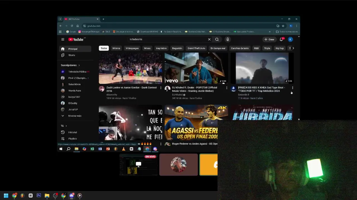This screenshot has width=357, height=200.
Task: Expand the Suscripciones section chevron
Action: click(79, 65)
